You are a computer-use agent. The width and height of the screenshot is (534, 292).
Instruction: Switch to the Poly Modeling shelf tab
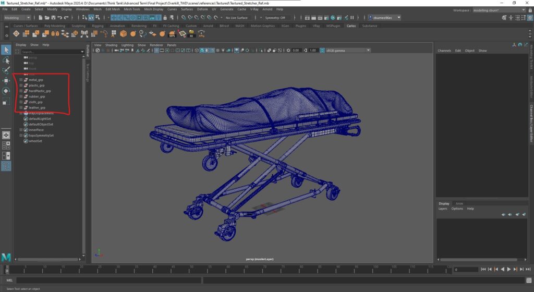[54, 26]
